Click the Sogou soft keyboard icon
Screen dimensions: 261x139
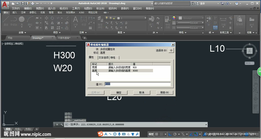coord(124,134)
